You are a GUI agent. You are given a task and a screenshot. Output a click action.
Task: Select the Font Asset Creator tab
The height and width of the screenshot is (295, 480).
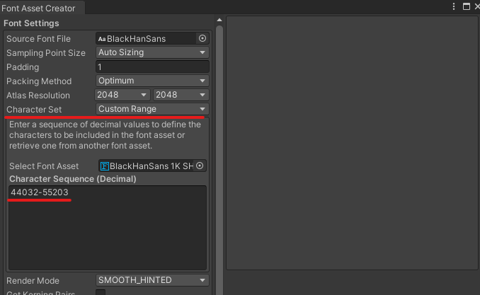coord(39,8)
